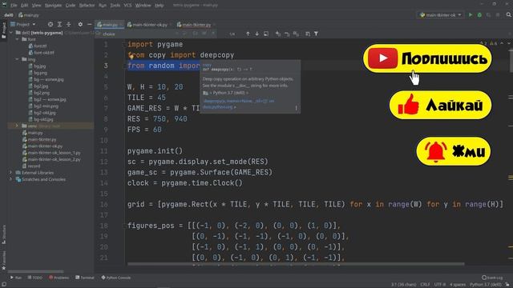This screenshot has height=288, width=513.
Task: Open the search filter funnel icon
Action: point(316,34)
